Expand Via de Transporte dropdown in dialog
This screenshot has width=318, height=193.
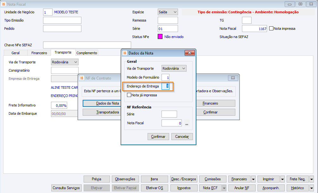174,68
